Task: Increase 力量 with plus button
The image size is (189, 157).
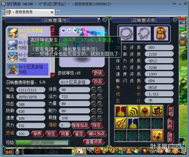Action: coord(94,104)
